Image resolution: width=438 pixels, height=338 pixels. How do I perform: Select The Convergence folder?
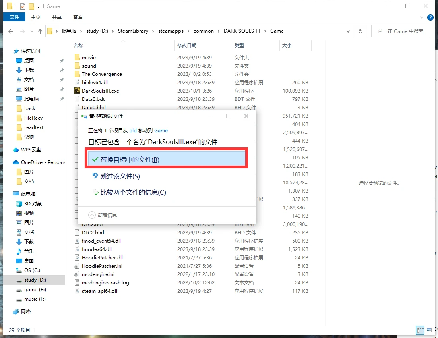click(102, 74)
